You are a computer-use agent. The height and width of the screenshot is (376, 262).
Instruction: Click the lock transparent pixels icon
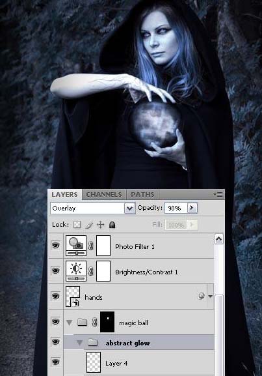point(77,225)
